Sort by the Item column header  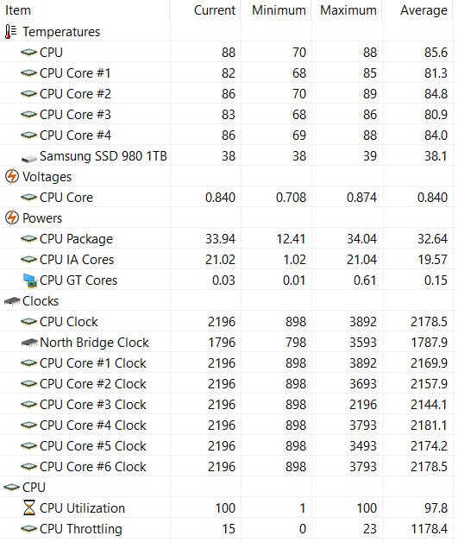tap(85, 10)
